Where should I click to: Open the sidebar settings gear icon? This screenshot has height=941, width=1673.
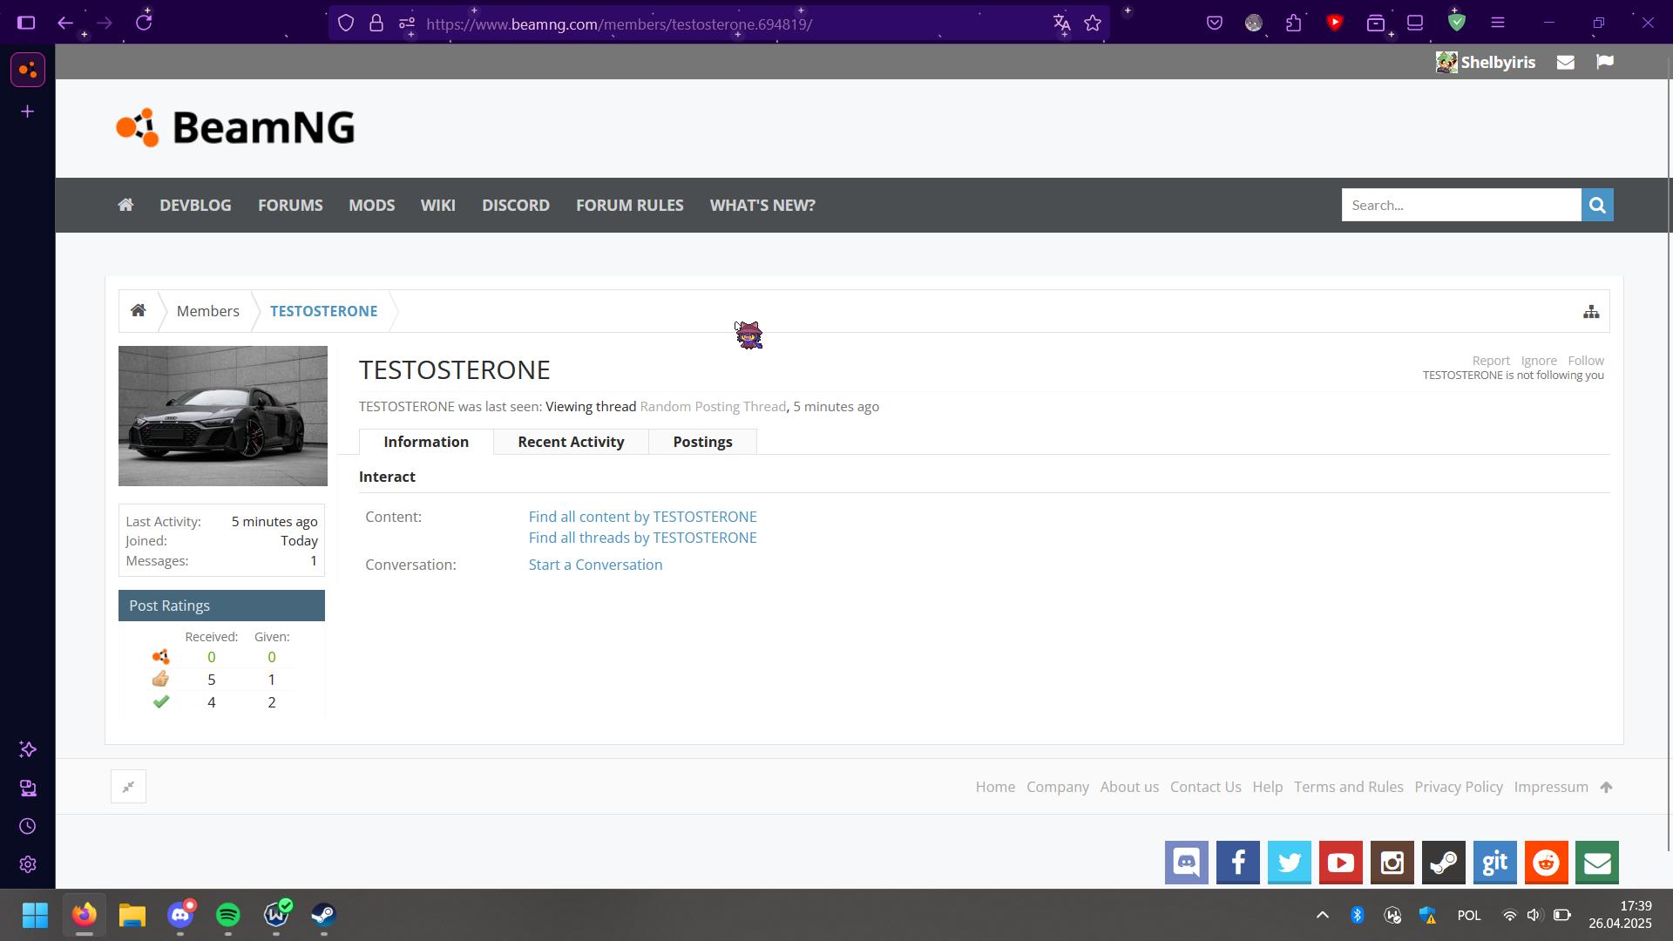point(28,864)
